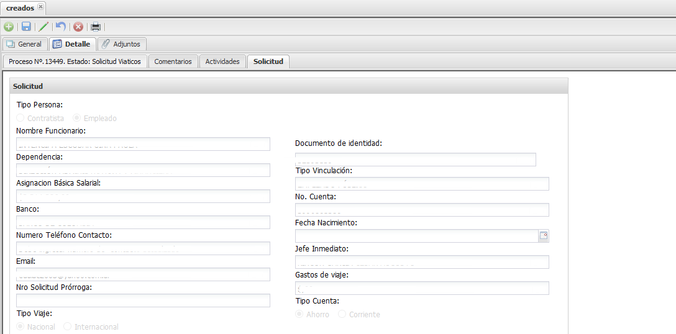Image resolution: width=676 pixels, height=334 pixels.
Task: Click the red delete icon in toolbar
Action: pyautogui.click(x=78, y=27)
